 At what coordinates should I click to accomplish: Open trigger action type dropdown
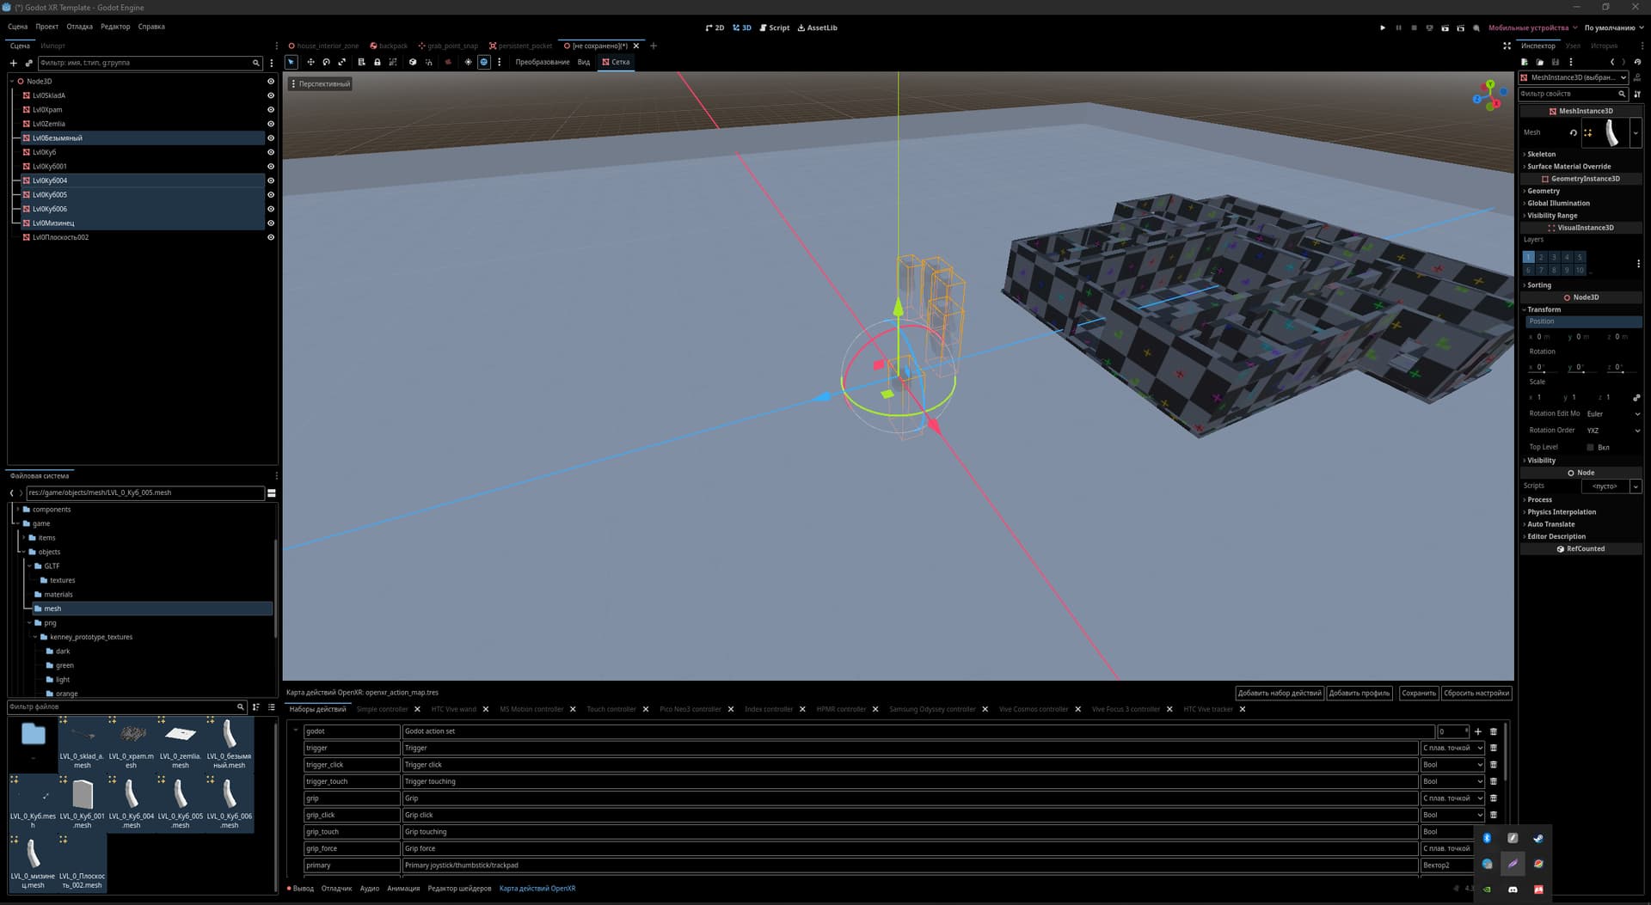1452,748
